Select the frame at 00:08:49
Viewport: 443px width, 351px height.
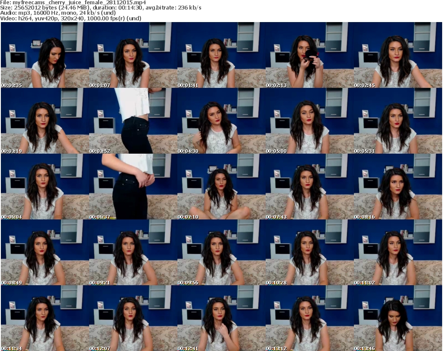pyautogui.click(x=45, y=253)
